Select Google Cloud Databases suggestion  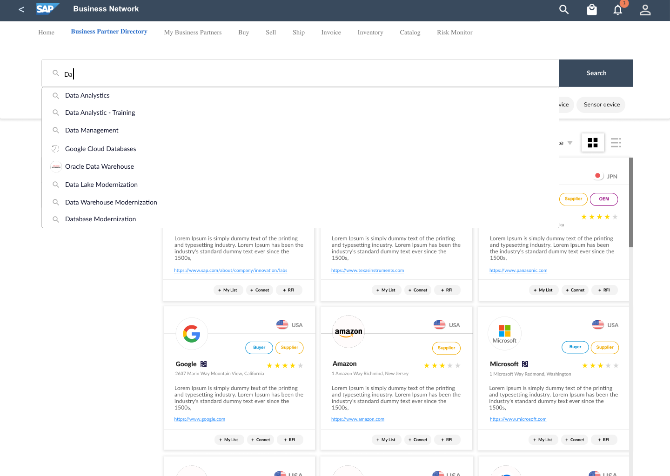300,149
